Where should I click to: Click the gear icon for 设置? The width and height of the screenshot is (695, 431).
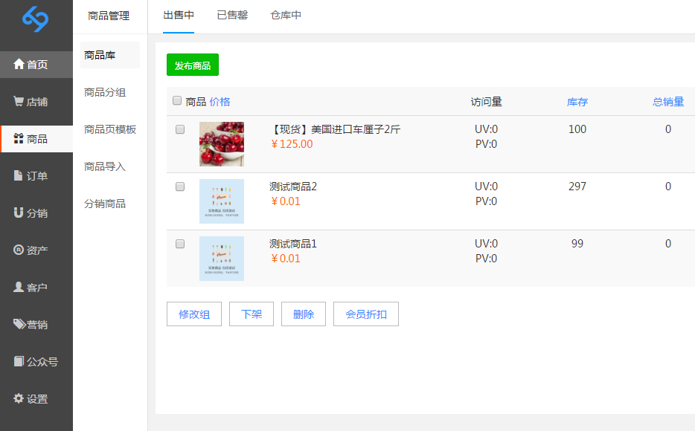click(x=19, y=399)
